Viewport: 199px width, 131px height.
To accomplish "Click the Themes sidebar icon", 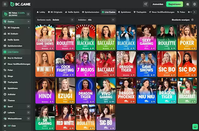I will click(x=5, y=100).
